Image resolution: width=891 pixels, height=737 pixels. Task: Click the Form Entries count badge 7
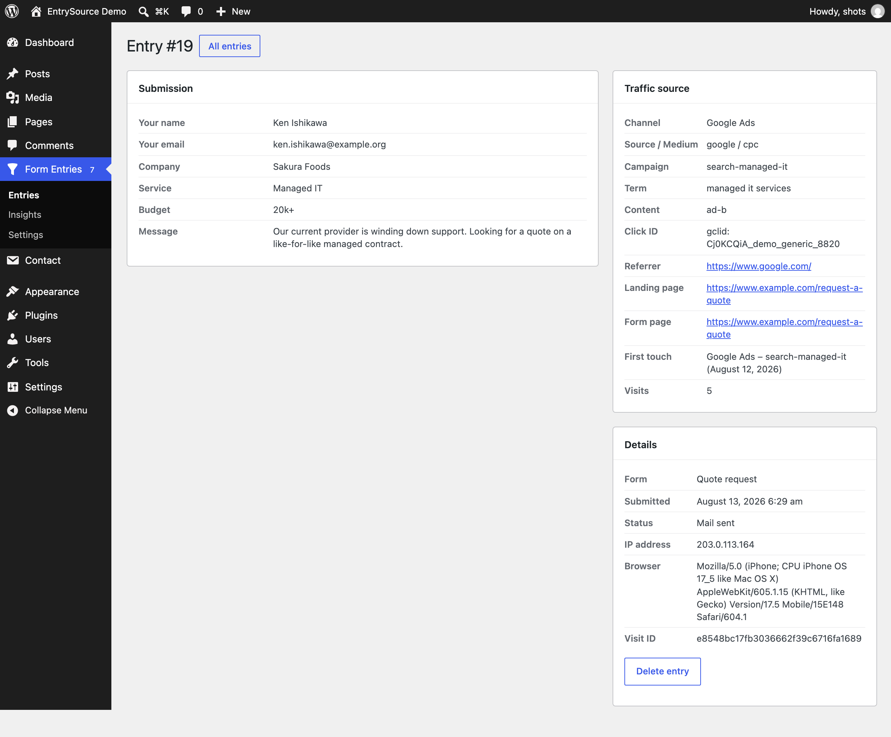pyautogui.click(x=92, y=170)
